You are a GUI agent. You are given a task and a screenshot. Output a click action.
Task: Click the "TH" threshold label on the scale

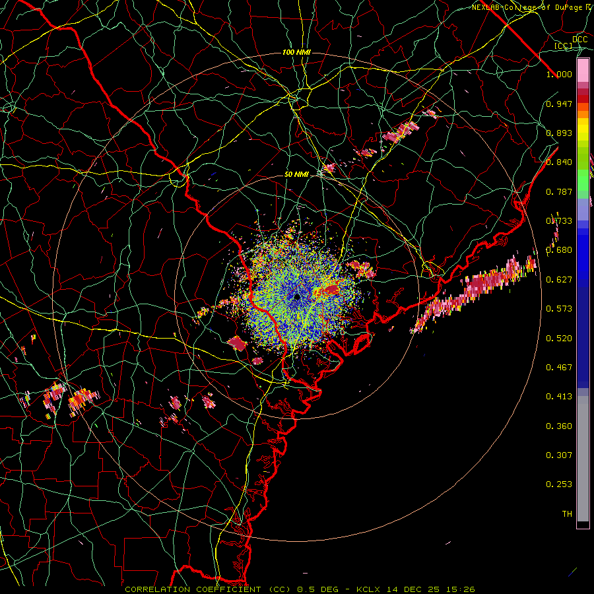click(567, 514)
